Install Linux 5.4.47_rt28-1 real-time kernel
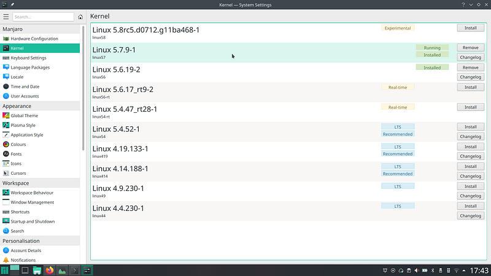 pyautogui.click(x=470, y=107)
